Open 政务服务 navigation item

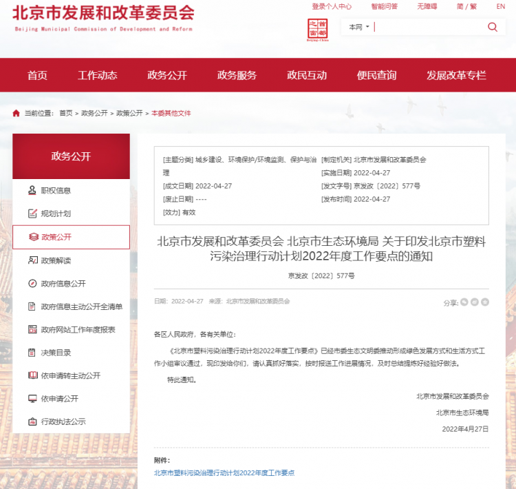(x=237, y=75)
